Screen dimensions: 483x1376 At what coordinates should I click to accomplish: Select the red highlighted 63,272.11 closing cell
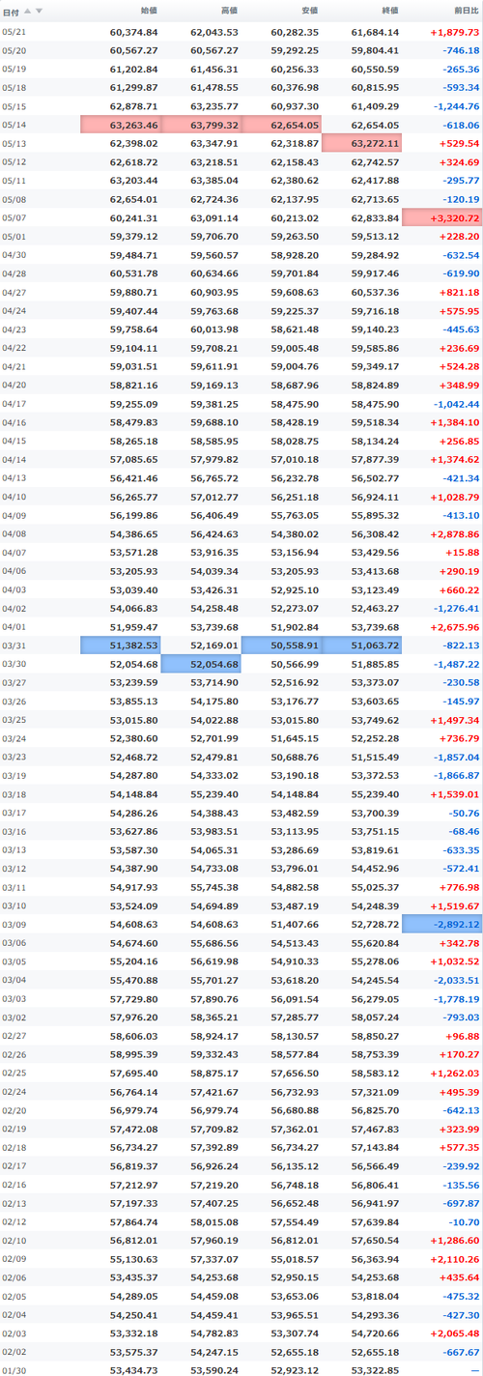[361, 143]
